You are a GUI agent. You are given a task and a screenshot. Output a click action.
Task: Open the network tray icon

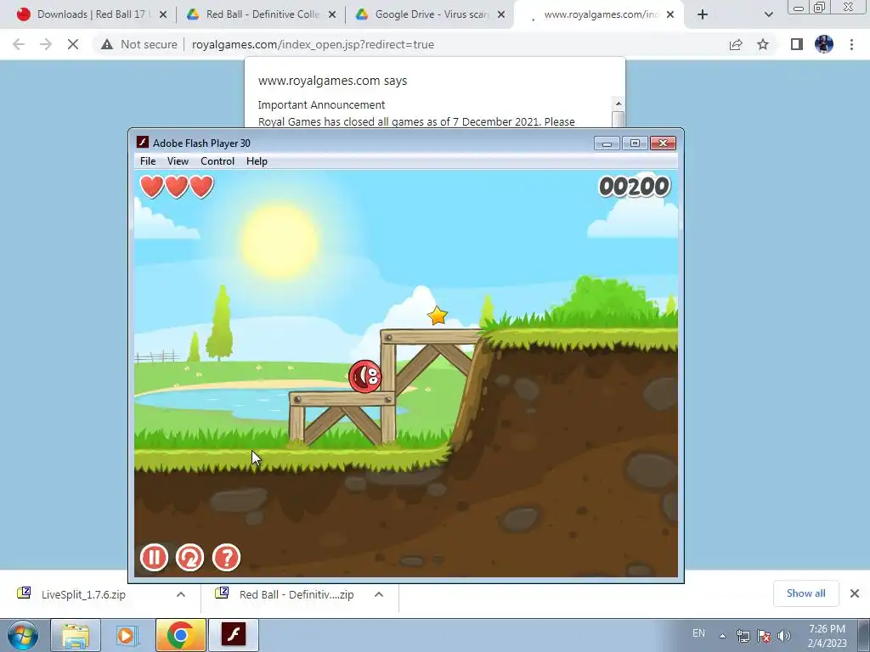click(743, 636)
